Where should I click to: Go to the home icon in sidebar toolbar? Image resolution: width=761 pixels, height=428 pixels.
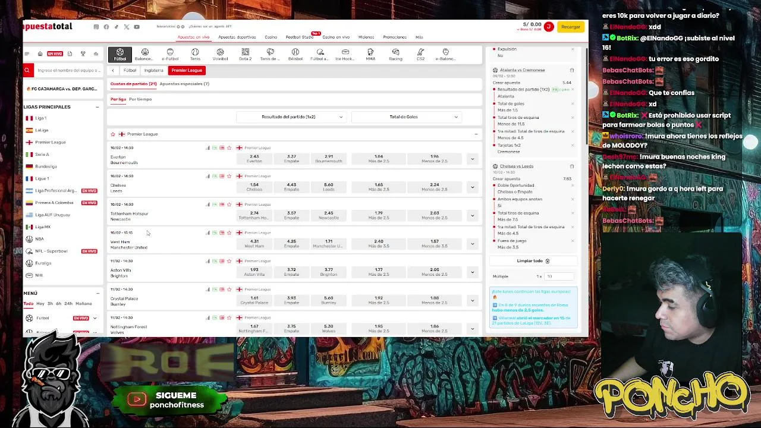click(x=40, y=54)
